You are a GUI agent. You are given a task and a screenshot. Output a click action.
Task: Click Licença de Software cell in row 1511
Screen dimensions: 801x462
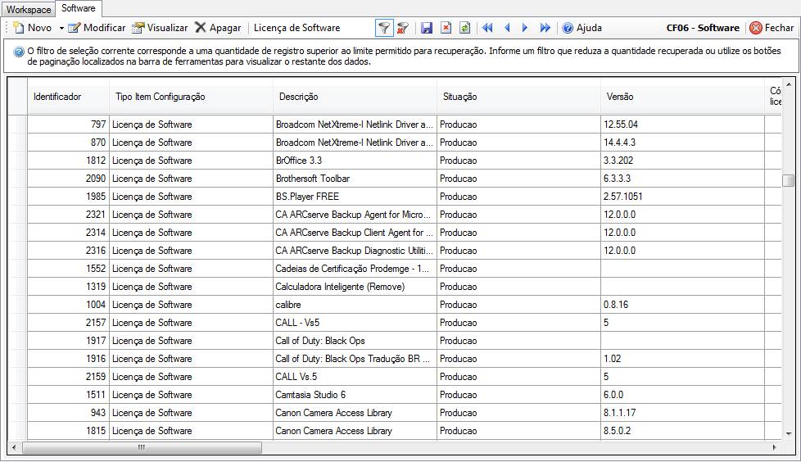[x=191, y=395]
